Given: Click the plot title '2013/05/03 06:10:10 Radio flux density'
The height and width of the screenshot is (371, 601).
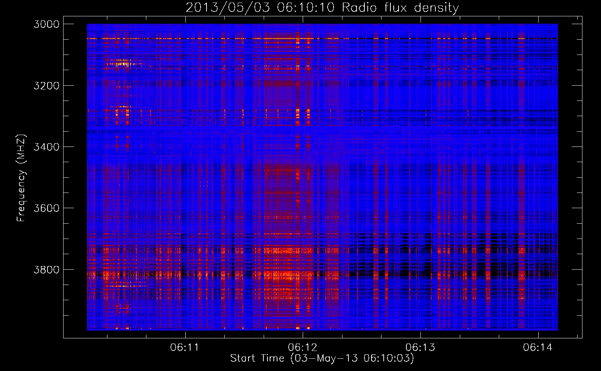Looking at the screenshot, I should coord(322,7).
